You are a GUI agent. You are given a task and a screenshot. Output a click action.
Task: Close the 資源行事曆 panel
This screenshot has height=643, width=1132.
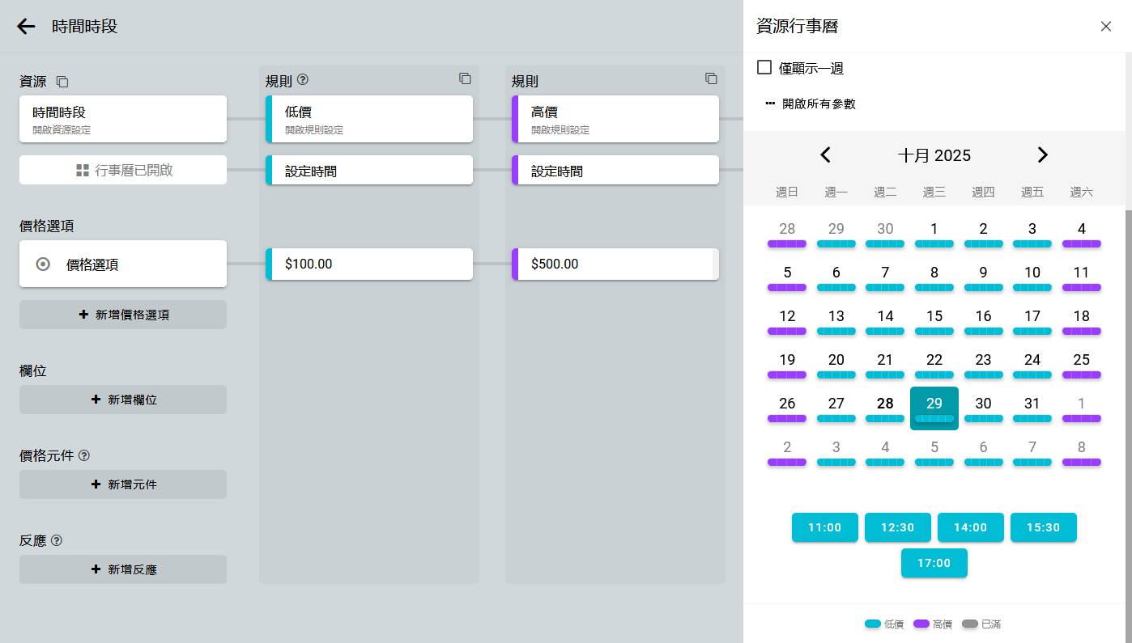(1105, 27)
